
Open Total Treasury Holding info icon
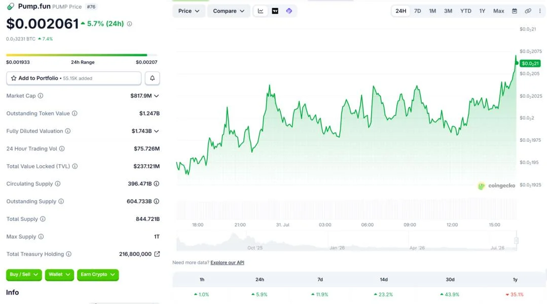[69, 254]
